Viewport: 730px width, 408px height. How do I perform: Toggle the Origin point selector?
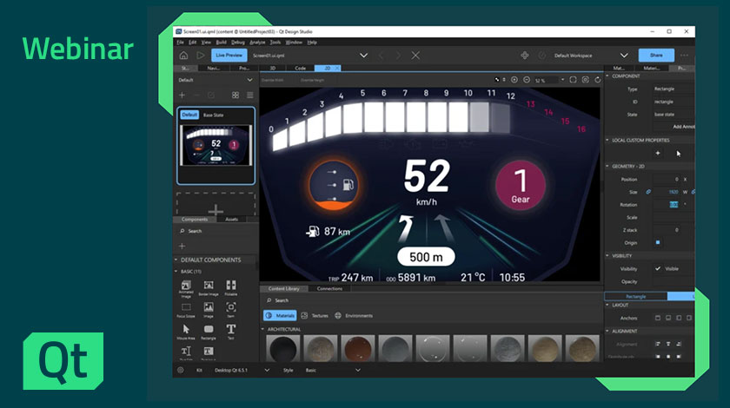coord(657,242)
